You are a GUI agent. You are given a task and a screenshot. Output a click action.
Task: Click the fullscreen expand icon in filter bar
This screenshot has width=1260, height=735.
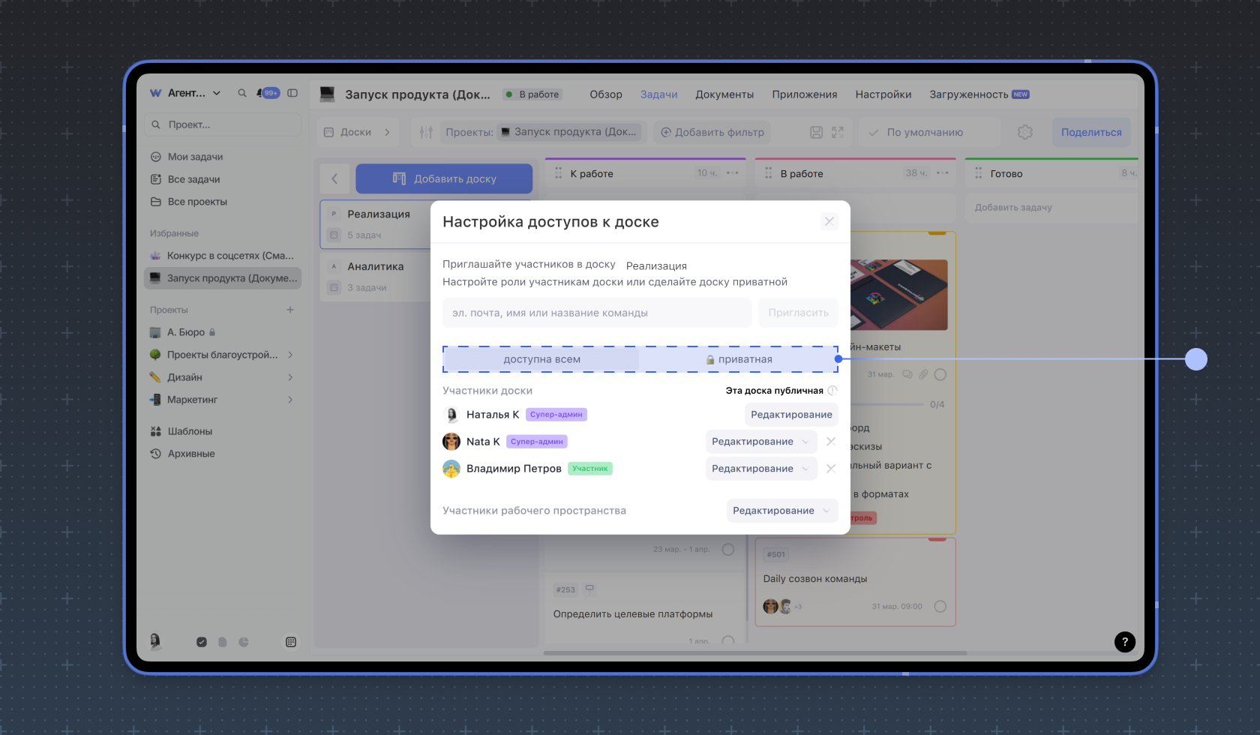(838, 132)
